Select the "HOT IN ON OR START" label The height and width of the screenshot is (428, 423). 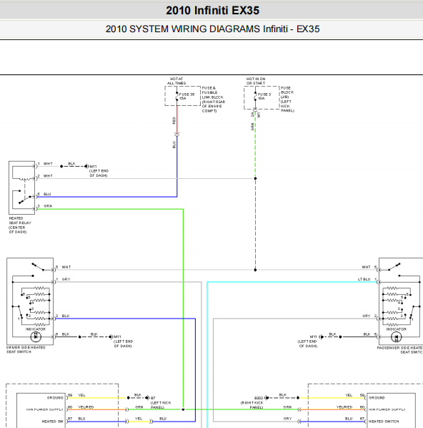tap(256, 81)
